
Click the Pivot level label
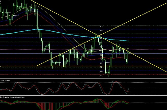point(101,51)
